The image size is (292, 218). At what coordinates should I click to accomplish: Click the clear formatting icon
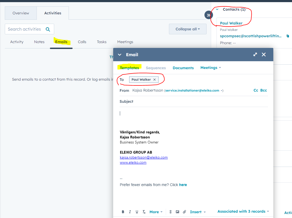pyautogui.click(x=144, y=212)
